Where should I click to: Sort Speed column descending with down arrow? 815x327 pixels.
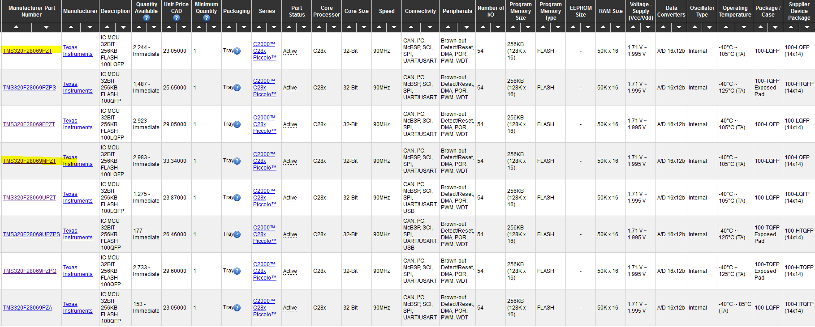[394, 28]
